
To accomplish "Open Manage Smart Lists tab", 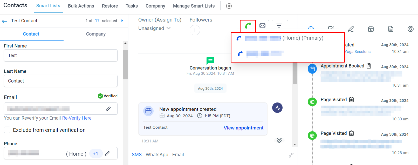I will [194, 6].
